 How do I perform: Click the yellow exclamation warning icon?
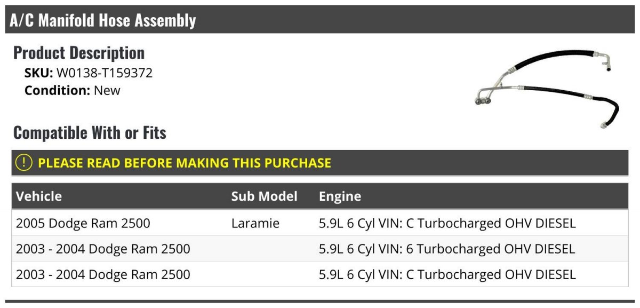24,163
